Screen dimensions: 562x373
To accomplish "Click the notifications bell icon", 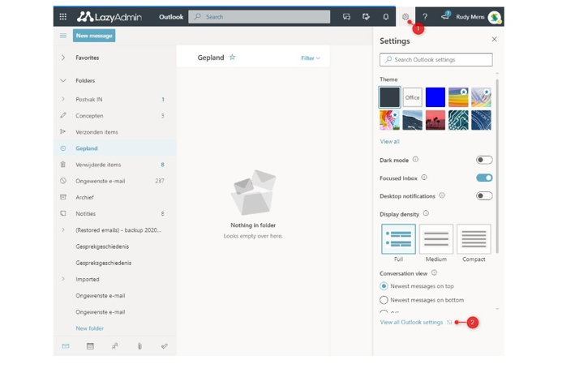I will pos(385,16).
